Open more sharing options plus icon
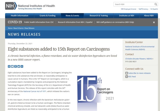Image resolution: width=160 pixels, height=111 pixels. (22, 66)
